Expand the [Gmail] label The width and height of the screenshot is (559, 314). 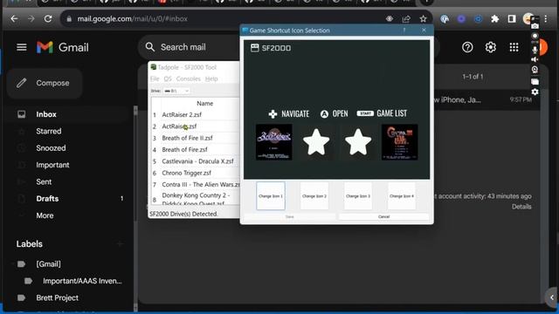(13, 263)
